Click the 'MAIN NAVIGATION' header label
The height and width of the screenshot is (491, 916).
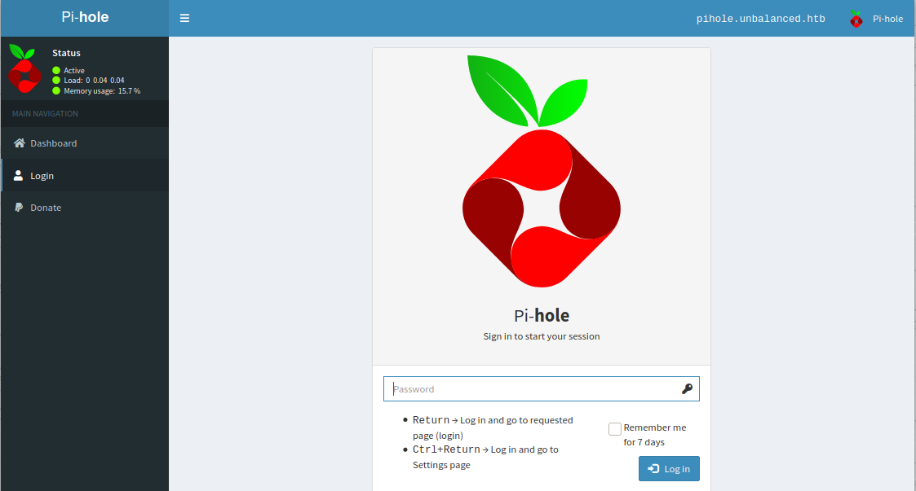pyautogui.click(x=45, y=114)
